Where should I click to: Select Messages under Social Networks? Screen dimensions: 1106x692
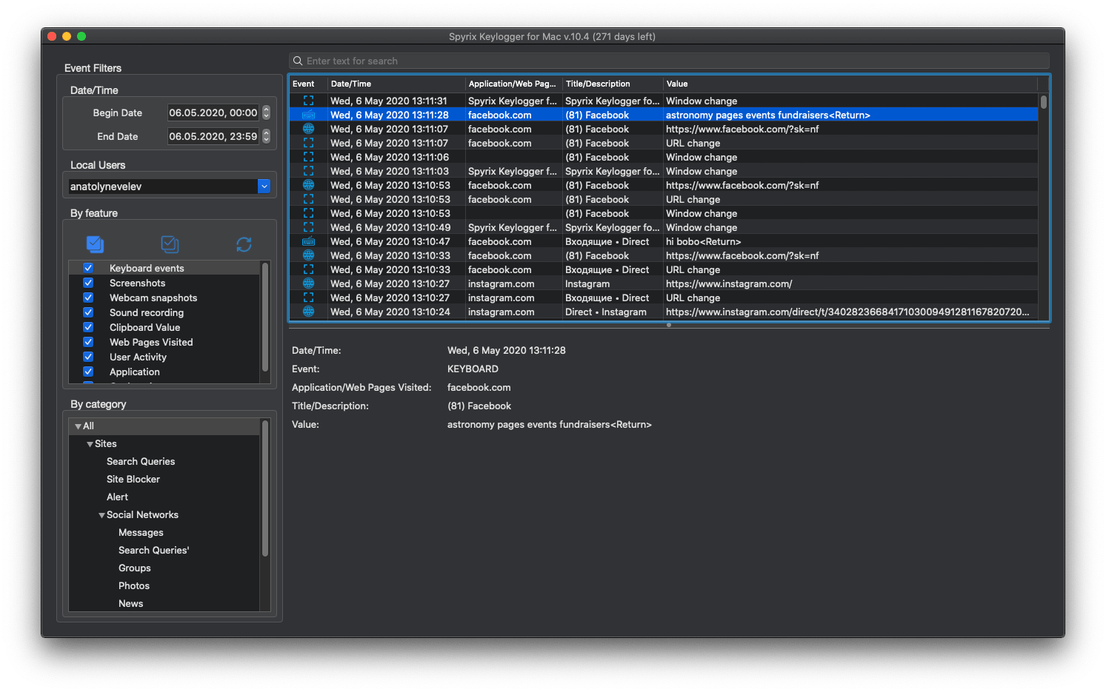click(x=141, y=532)
